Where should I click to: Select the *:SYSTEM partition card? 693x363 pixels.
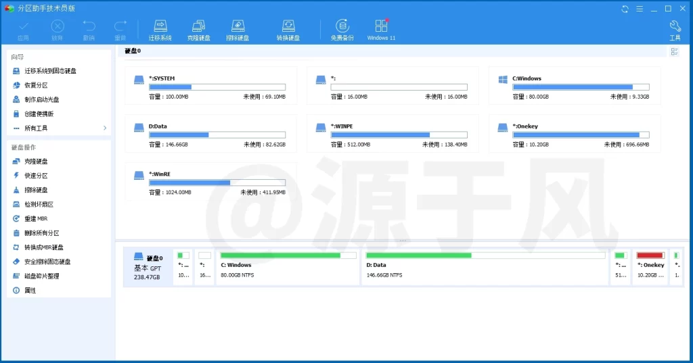pos(211,86)
